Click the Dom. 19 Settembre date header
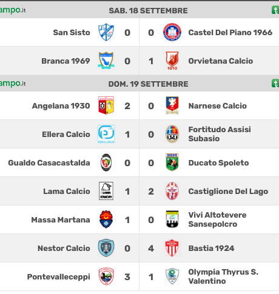279x294 pixels. [148, 84]
